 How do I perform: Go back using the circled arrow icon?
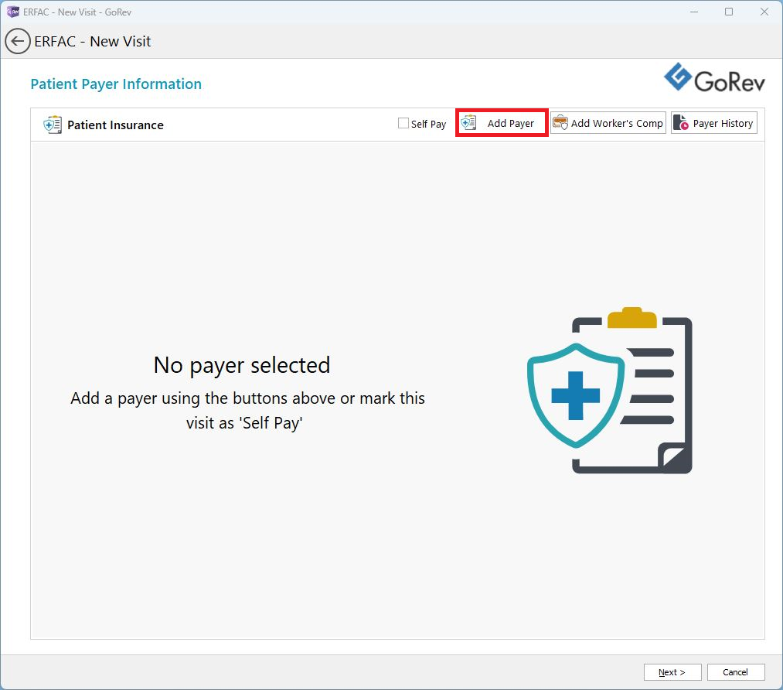pyautogui.click(x=18, y=42)
